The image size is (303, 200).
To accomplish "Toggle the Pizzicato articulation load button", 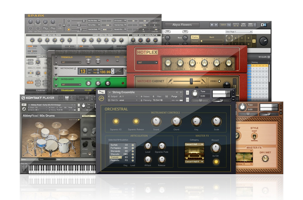I will 133,160.
